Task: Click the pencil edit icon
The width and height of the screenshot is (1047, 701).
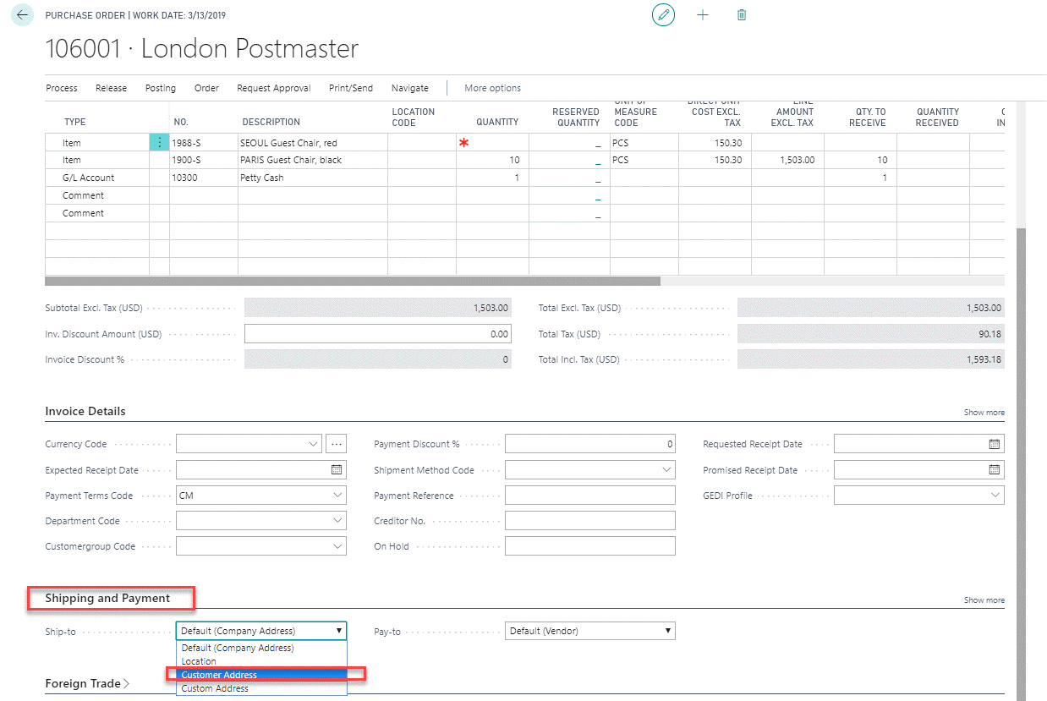Action: click(664, 15)
